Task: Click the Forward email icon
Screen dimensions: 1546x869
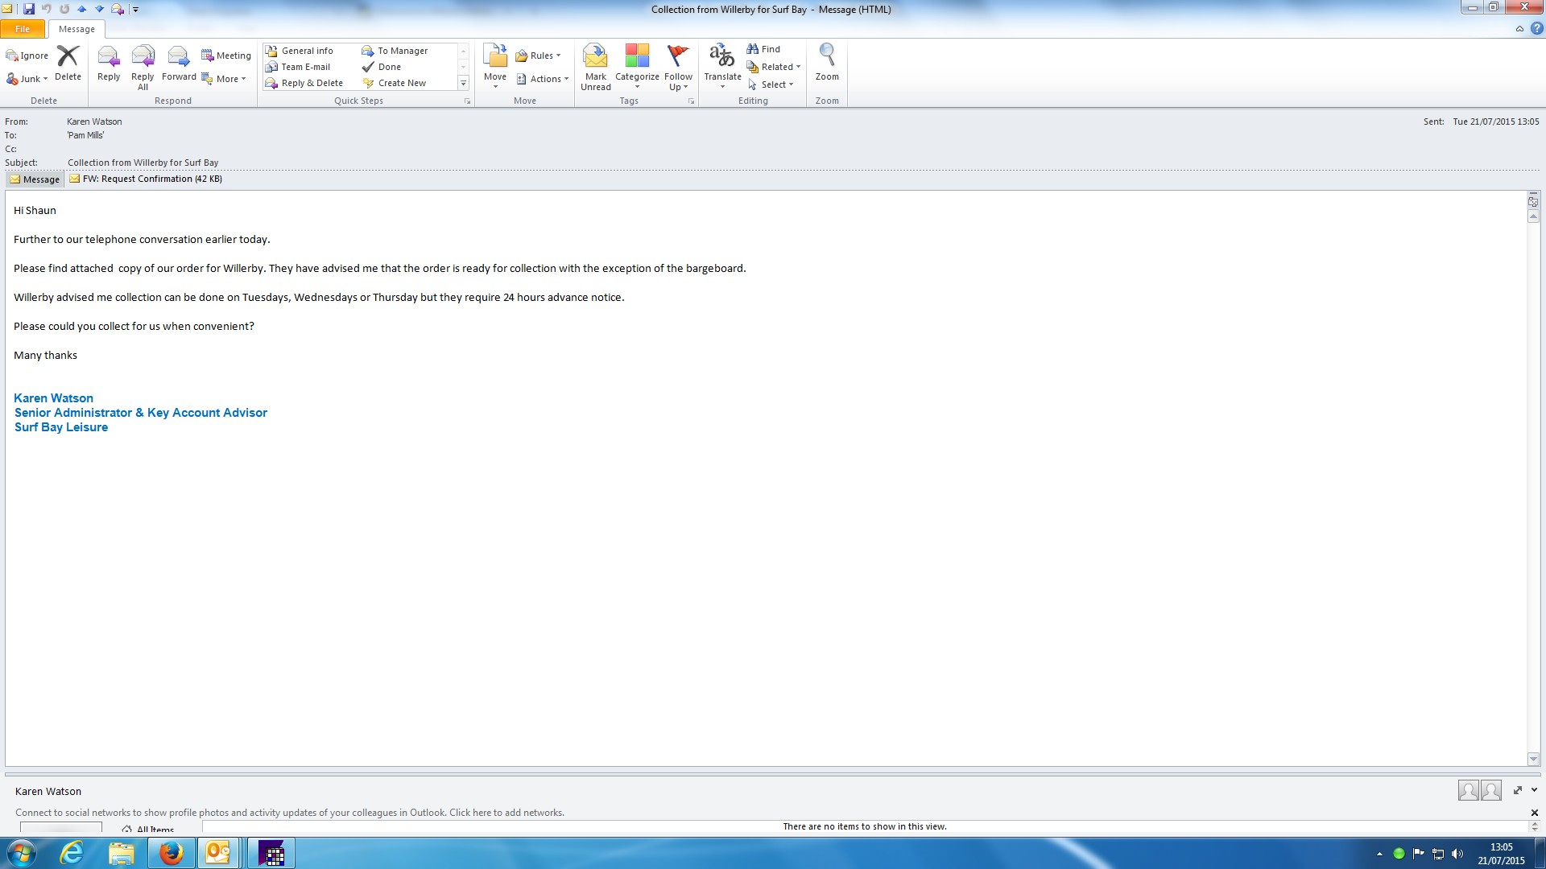Action: (178, 60)
